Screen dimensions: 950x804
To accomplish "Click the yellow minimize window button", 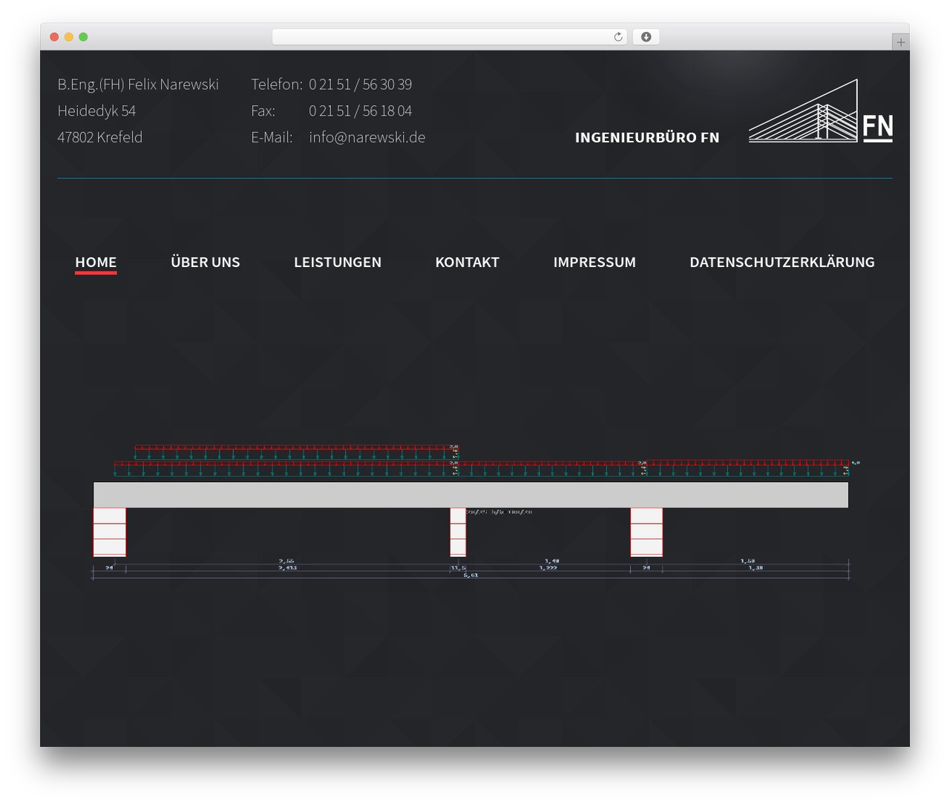I will click(68, 37).
